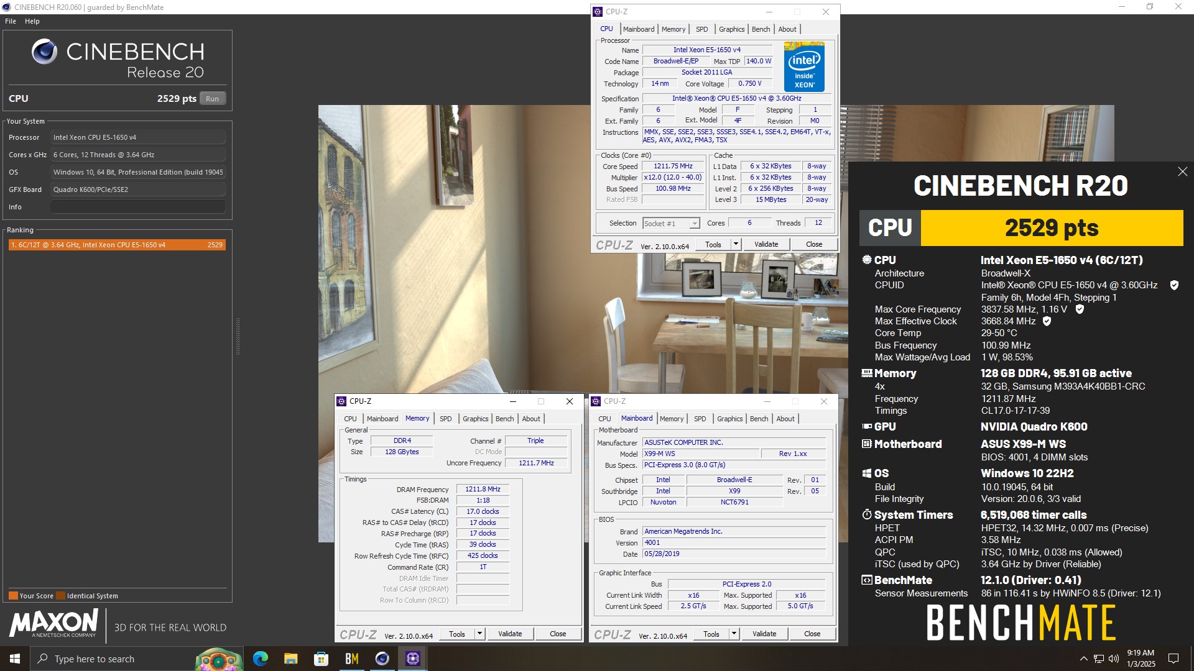Click the Processor field in Your System
This screenshot has height=671, width=1194.
click(138, 137)
